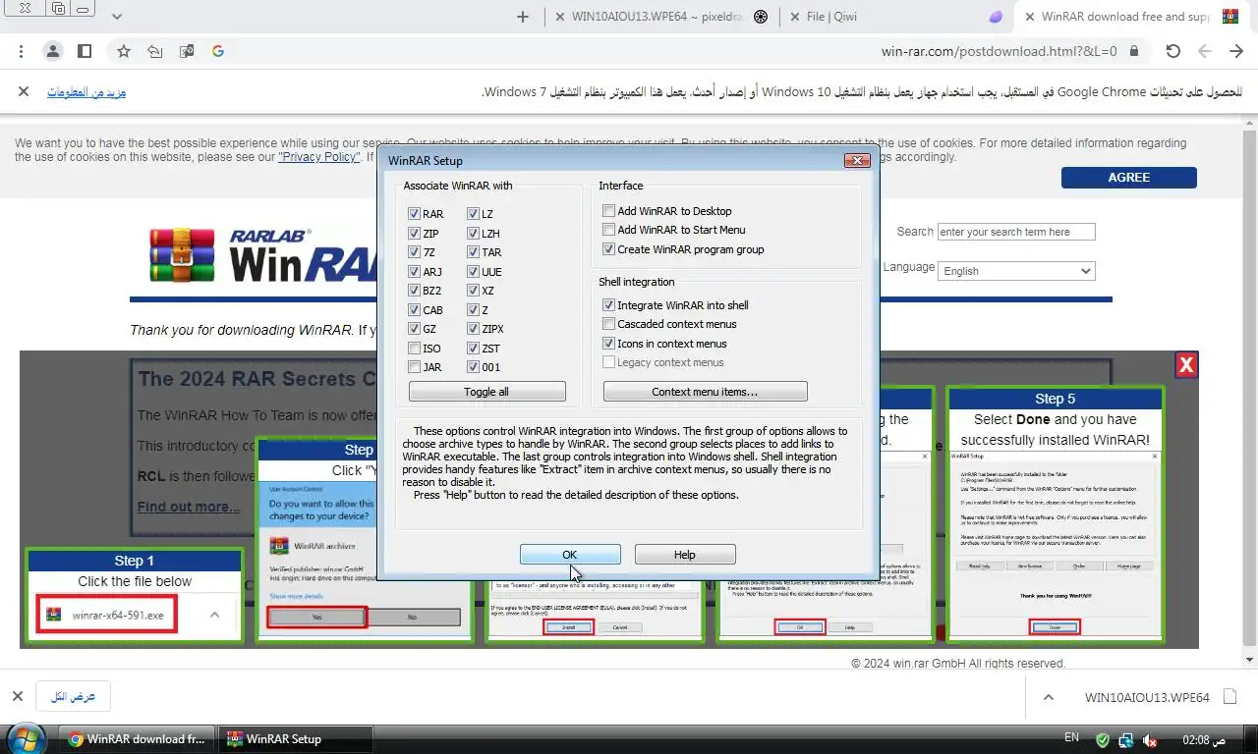1258x754 pixels.
Task: Check Add WinRAR to Start Menu
Action: click(x=609, y=230)
